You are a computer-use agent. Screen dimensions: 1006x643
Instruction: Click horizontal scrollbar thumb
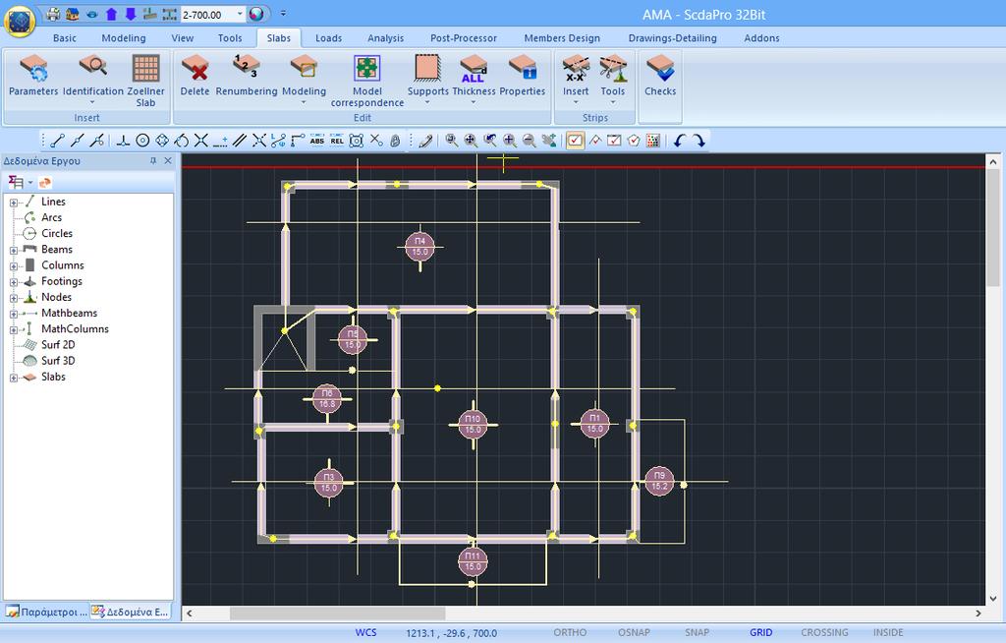[338, 613]
